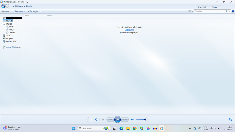Open search options dropdown arrow
Viewport: 235px width, 132px height.
pos(230,11)
